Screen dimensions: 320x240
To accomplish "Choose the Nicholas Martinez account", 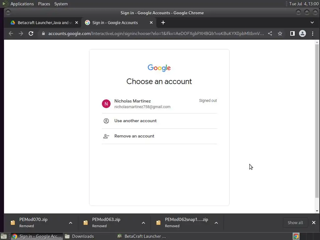I will pos(159,104).
